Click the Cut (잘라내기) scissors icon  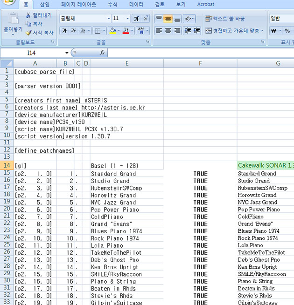coord(28,15)
